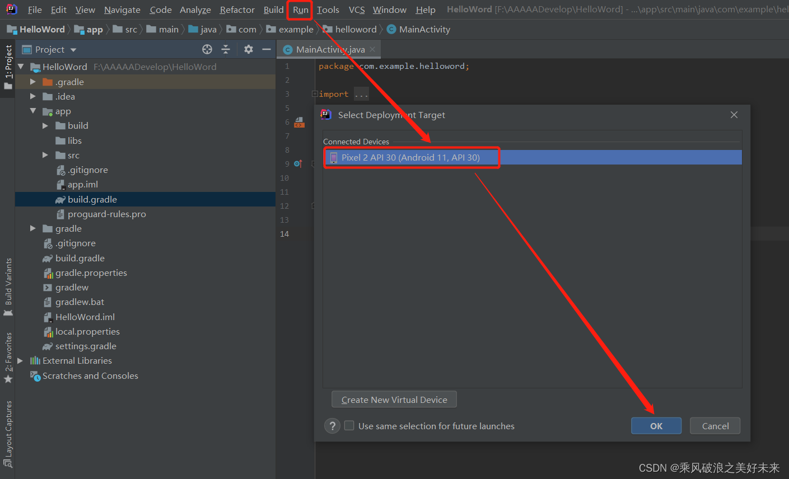This screenshot has height=479, width=789.
Task: Open Project panel settings gear
Action: [249, 49]
